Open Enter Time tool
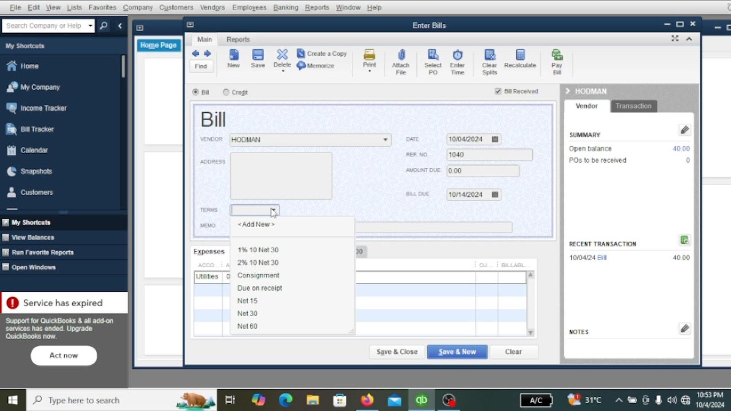Screen dimensions: 731x411 457,62
